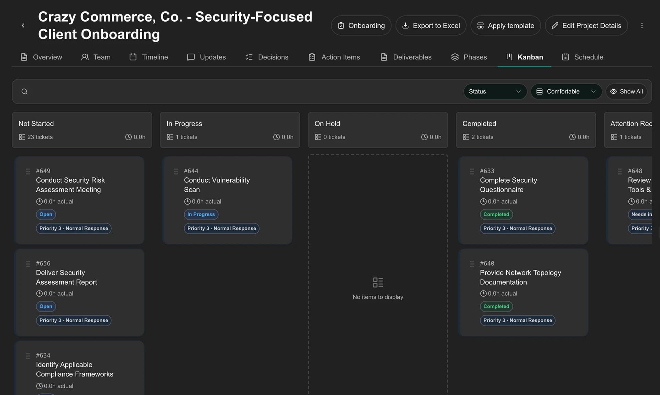Open the Timeline tab
This screenshot has width=660, height=395.
(x=148, y=57)
